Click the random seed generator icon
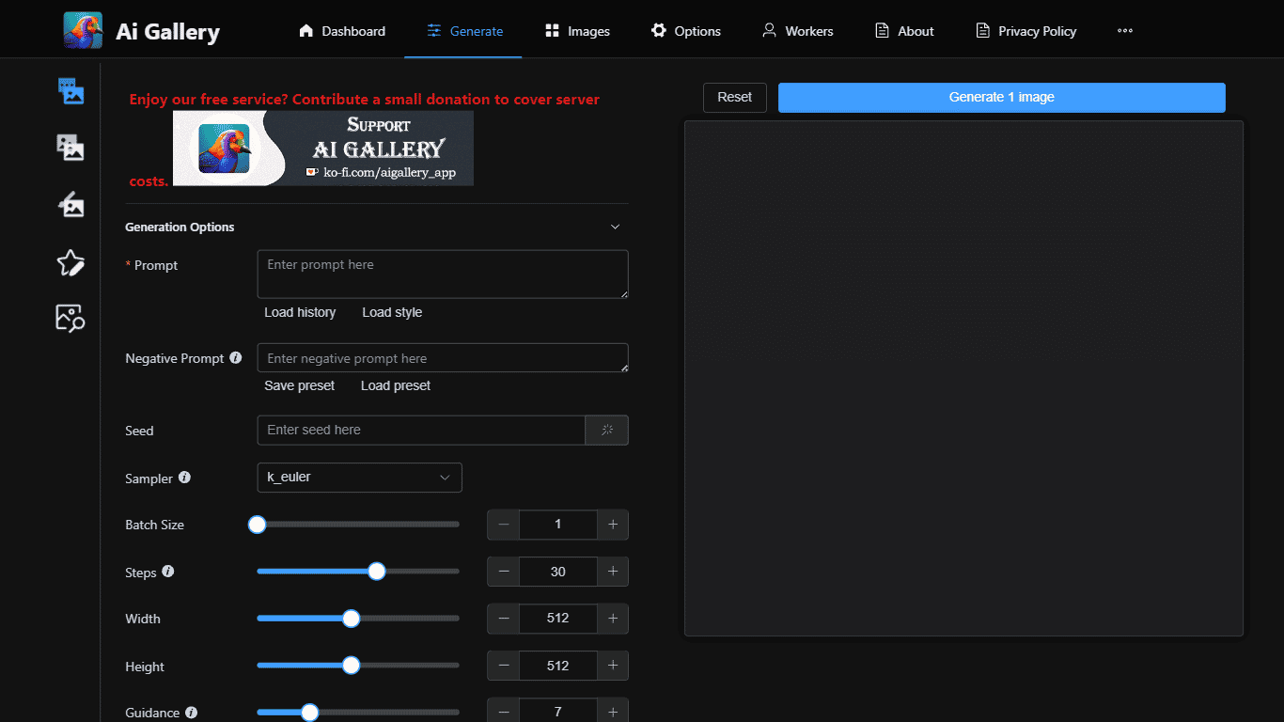This screenshot has width=1284, height=722. [x=607, y=430]
